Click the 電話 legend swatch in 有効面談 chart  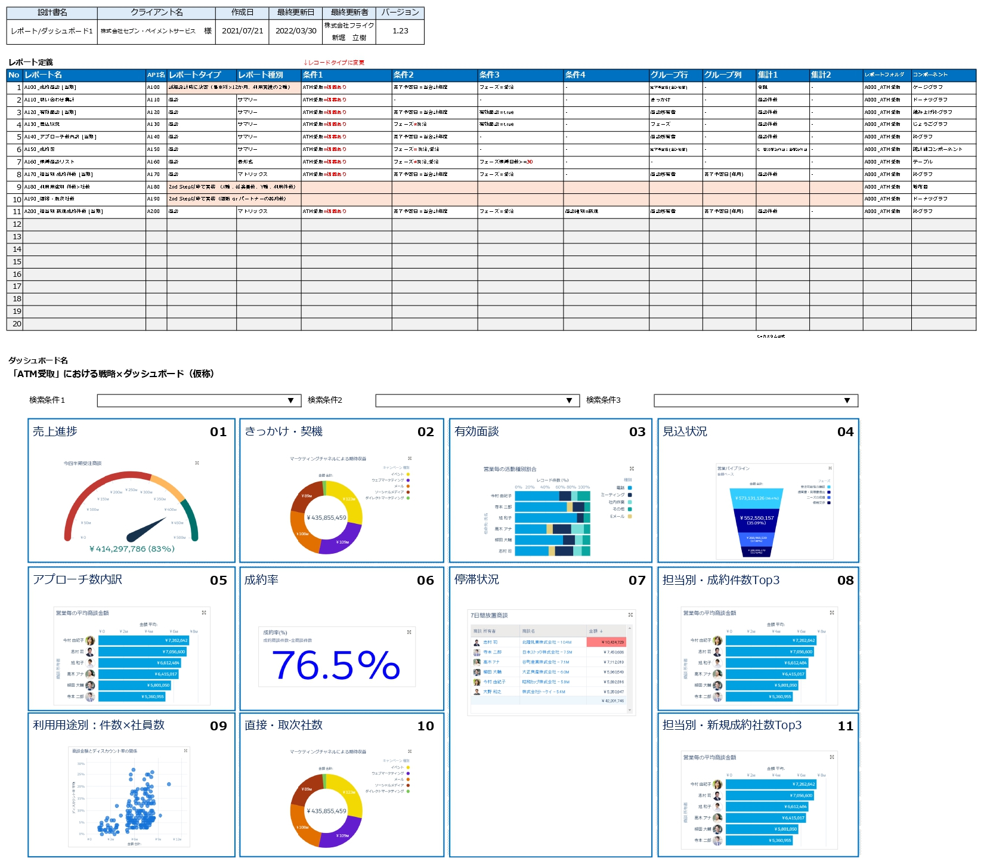click(630, 488)
